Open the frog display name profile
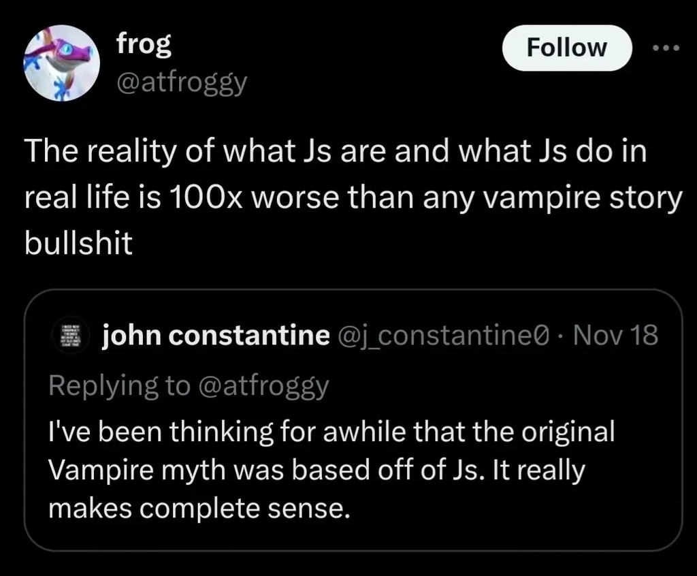The height and width of the screenshot is (576, 697). (x=144, y=44)
